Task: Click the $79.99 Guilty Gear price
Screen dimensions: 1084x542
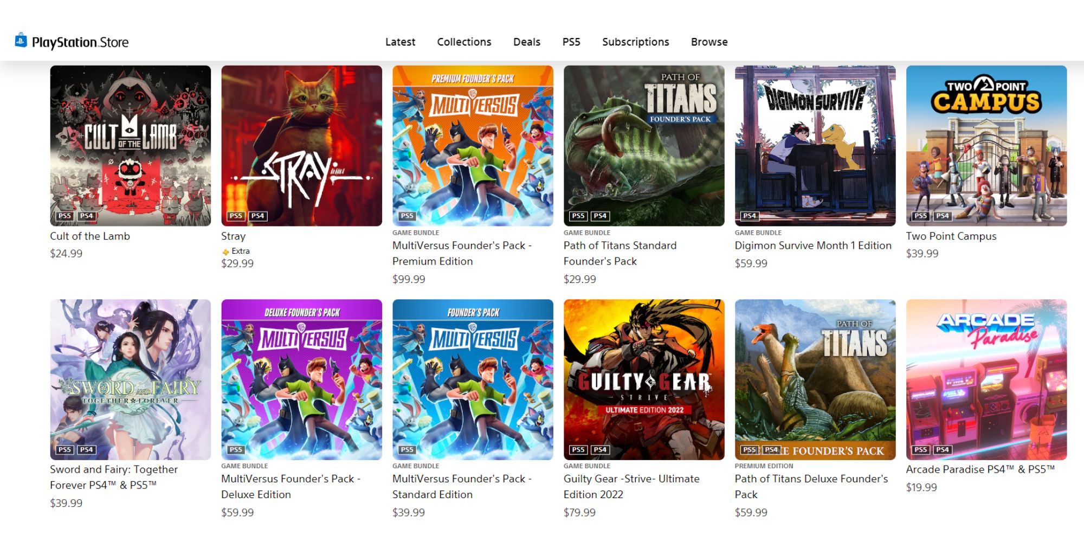Action: click(x=579, y=512)
